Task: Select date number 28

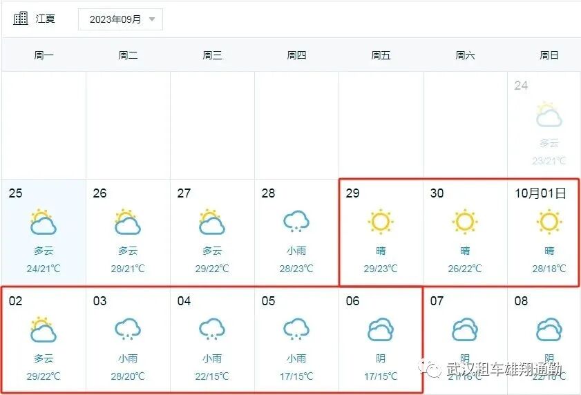Action: [x=268, y=193]
